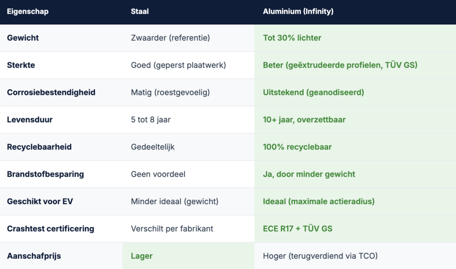
Task: Select the 'Ja, door minder gewicht' cell
Action: (x=309, y=174)
